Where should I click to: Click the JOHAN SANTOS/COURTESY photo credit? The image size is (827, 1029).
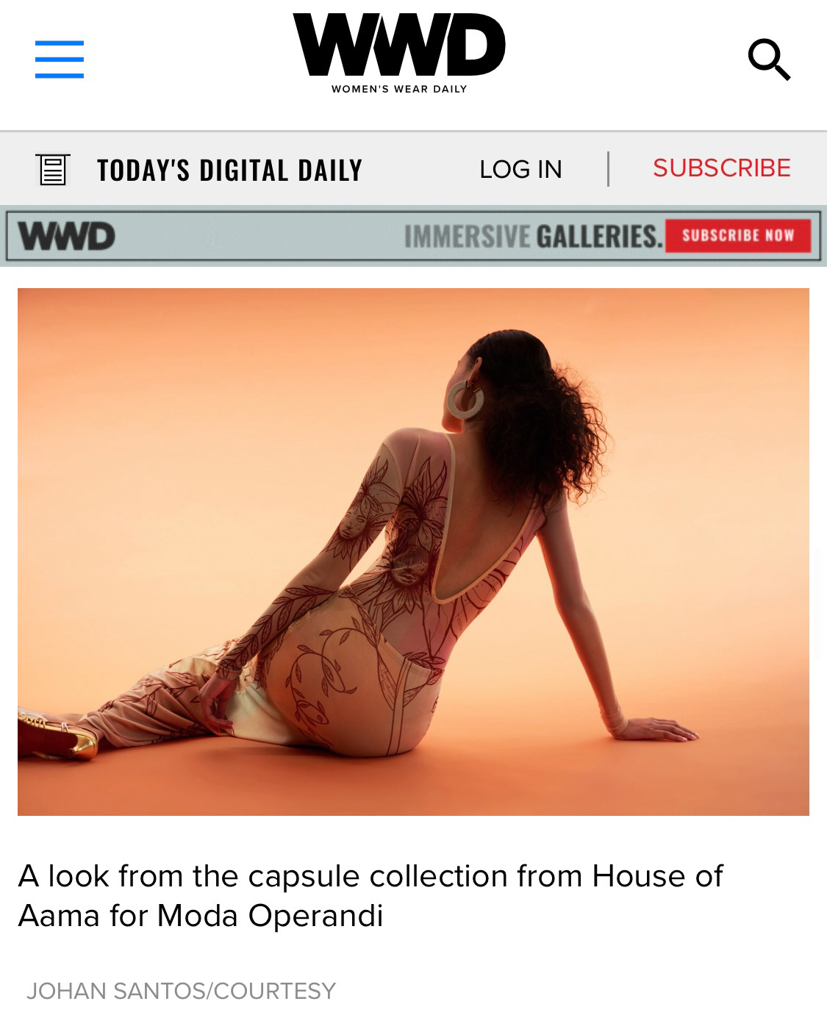[x=181, y=991]
